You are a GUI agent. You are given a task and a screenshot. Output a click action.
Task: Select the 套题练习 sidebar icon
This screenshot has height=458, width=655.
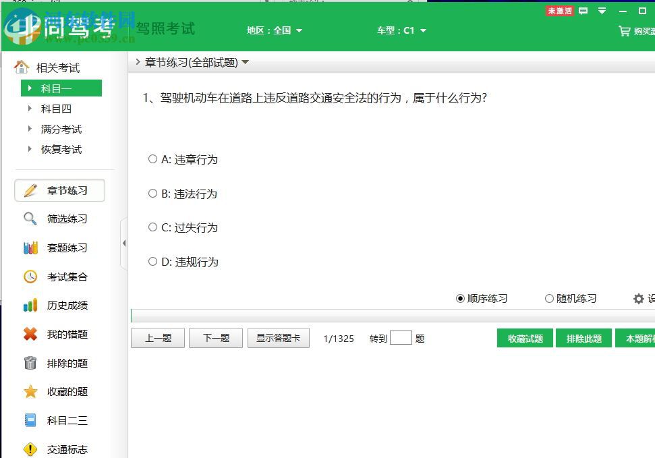(x=30, y=248)
